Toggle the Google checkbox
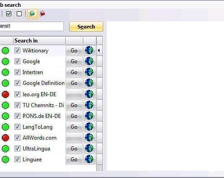This screenshot has height=178, width=224. click(x=17, y=61)
